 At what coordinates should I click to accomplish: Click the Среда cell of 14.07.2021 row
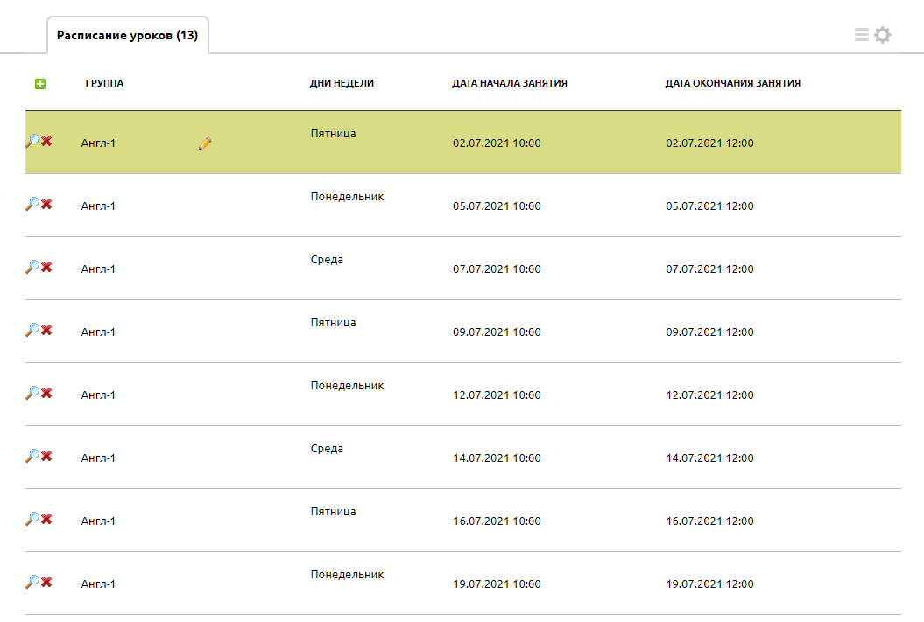327,449
